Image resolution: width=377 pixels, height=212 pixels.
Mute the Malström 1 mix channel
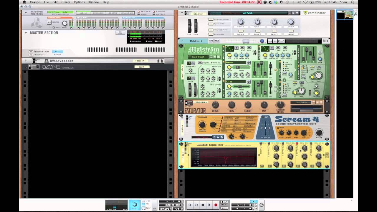pos(211,41)
